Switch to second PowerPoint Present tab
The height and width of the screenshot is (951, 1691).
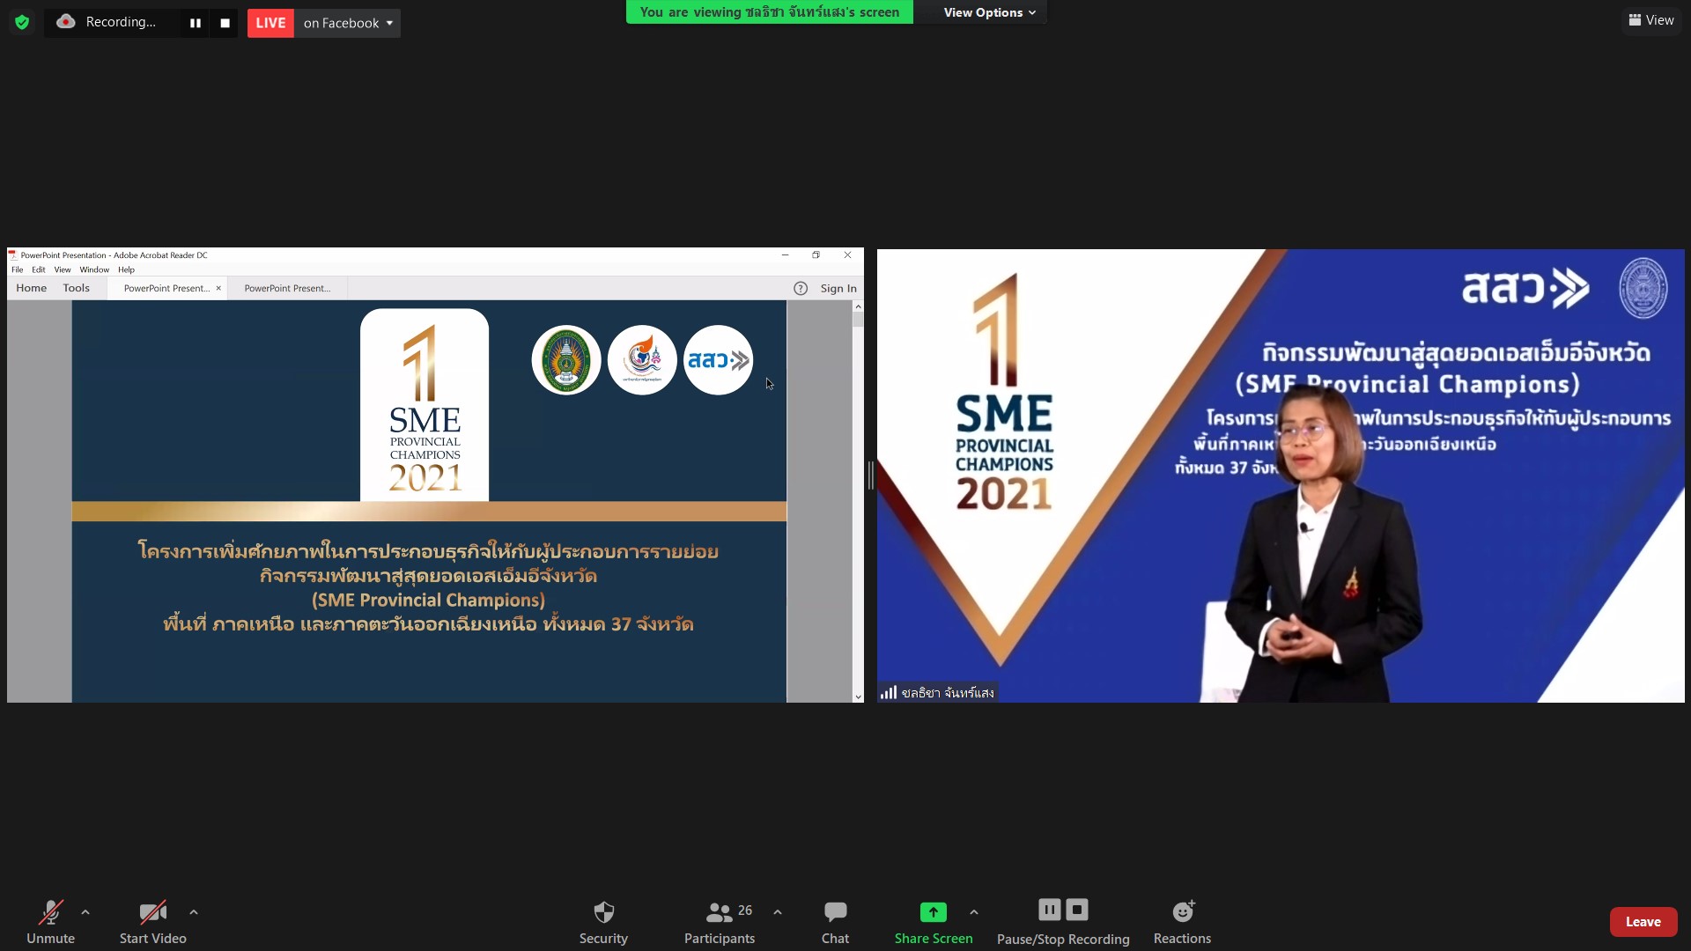pyautogui.click(x=287, y=288)
